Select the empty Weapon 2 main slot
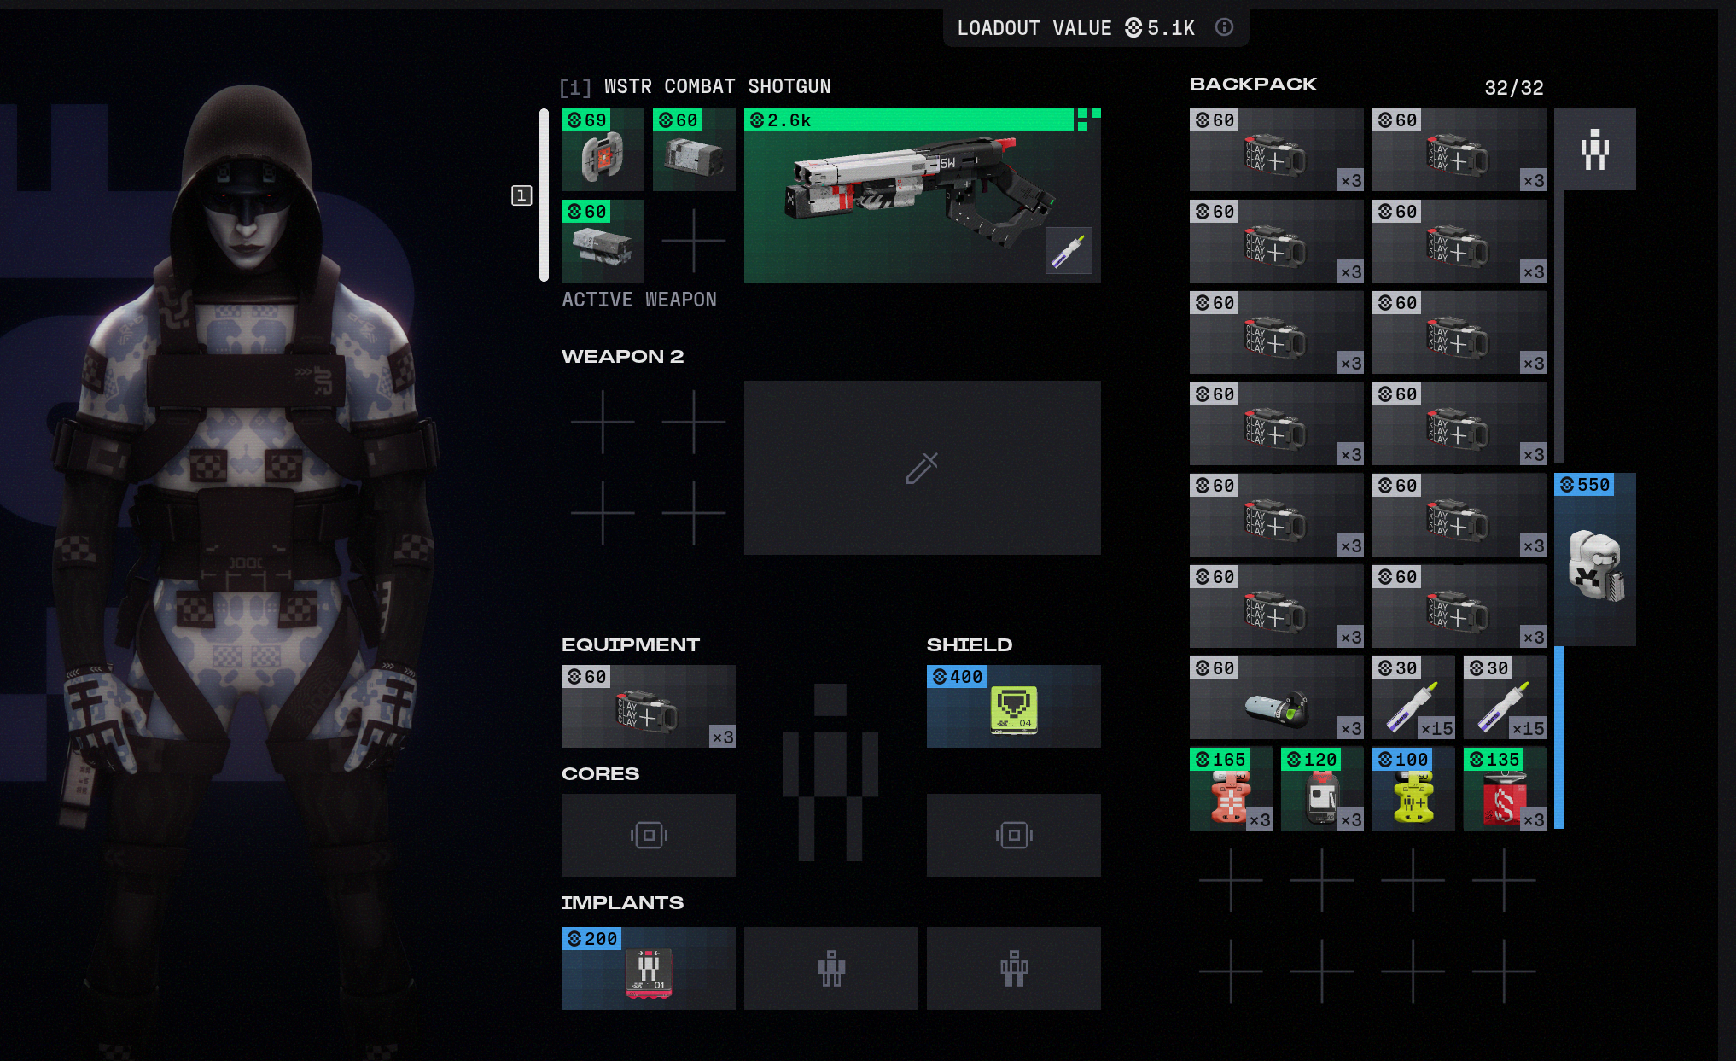The height and width of the screenshot is (1061, 1736). tap(922, 468)
